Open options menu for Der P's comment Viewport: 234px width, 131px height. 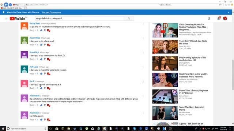pos(143,82)
